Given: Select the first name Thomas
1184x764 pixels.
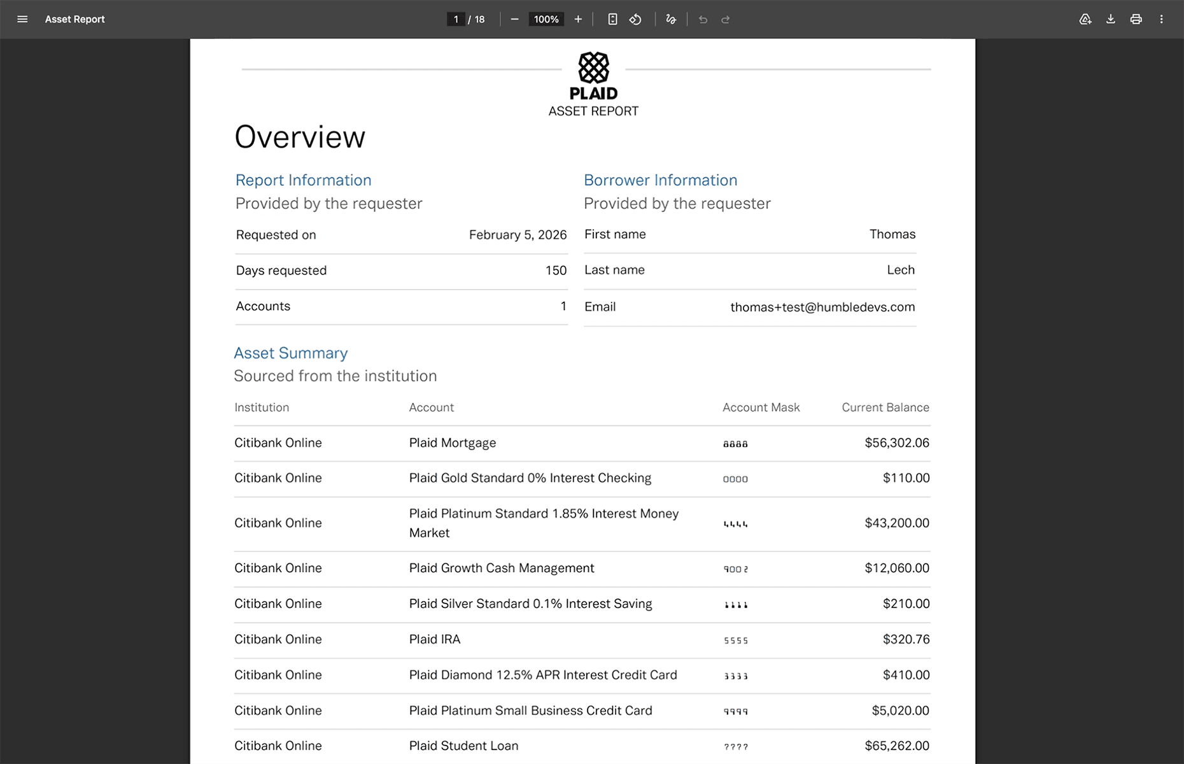Looking at the screenshot, I should (x=892, y=234).
